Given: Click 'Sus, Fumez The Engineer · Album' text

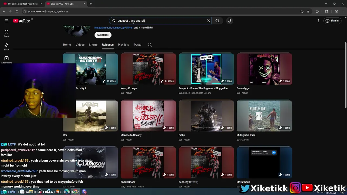Looking at the screenshot, I should click(195, 93).
